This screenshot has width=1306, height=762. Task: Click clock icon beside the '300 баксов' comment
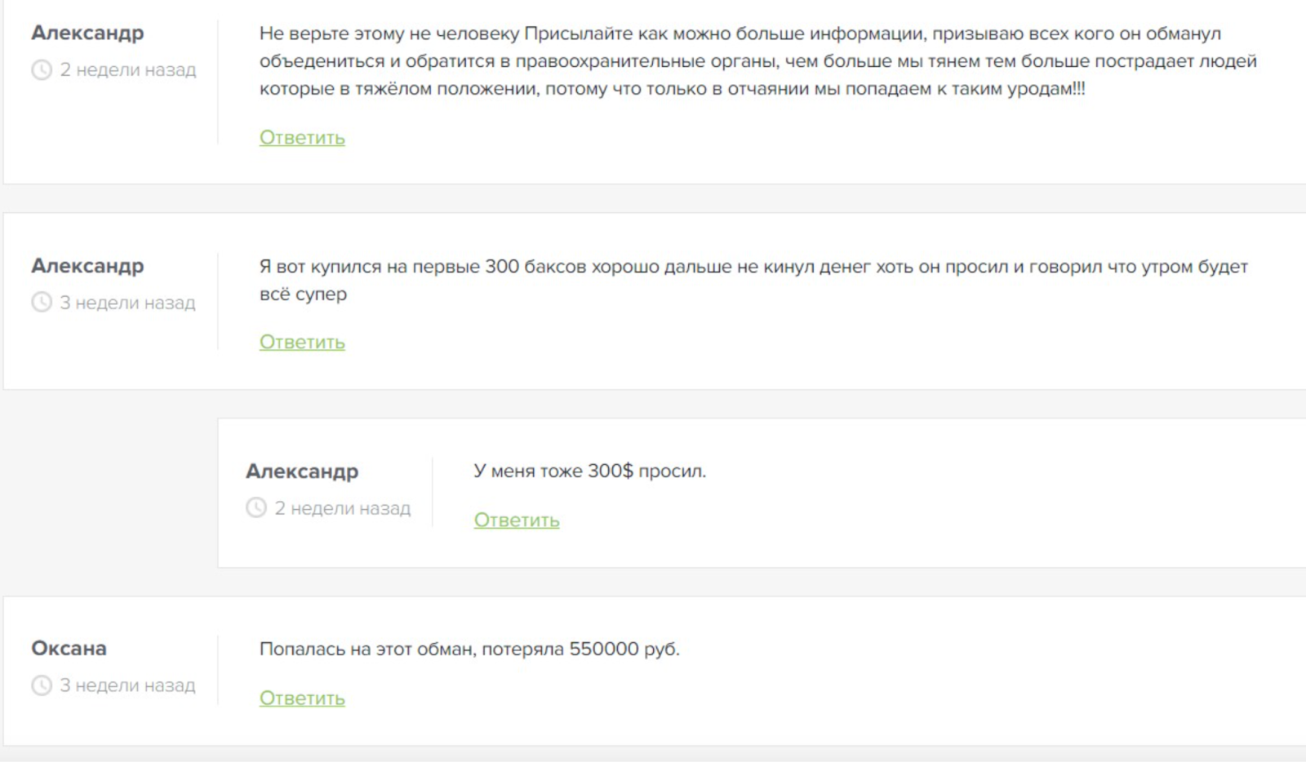[42, 303]
